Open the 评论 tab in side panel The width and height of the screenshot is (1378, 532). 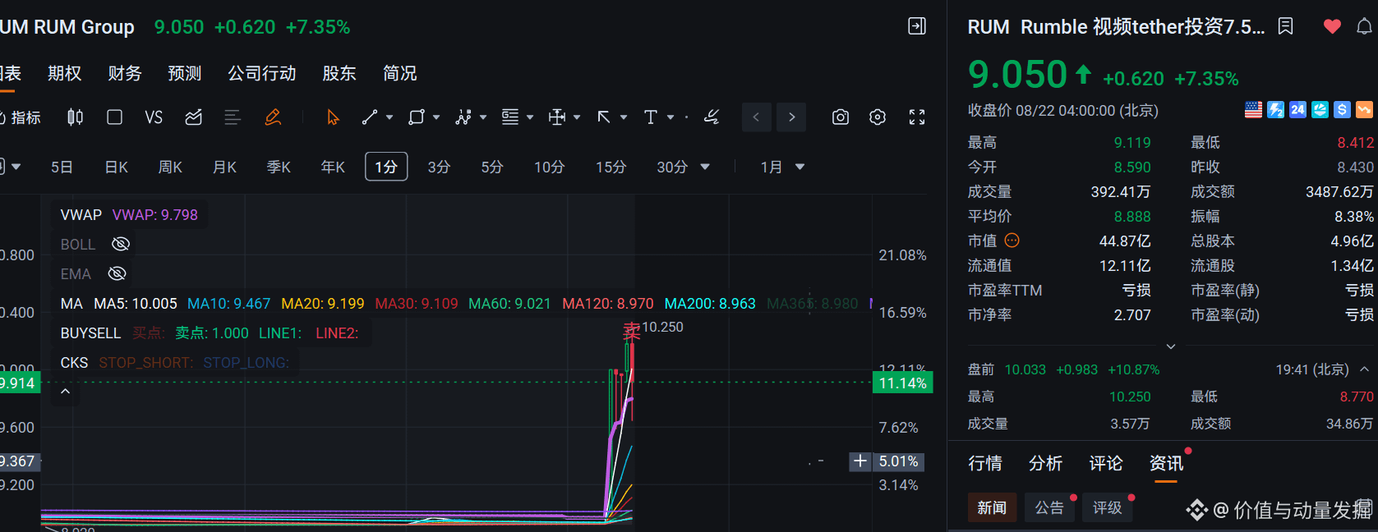(x=1106, y=463)
